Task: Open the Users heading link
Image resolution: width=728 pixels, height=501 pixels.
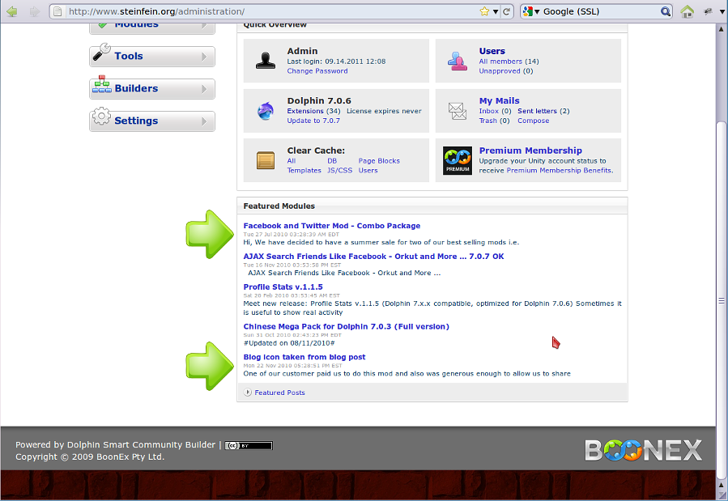Action: [x=492, y=51]
